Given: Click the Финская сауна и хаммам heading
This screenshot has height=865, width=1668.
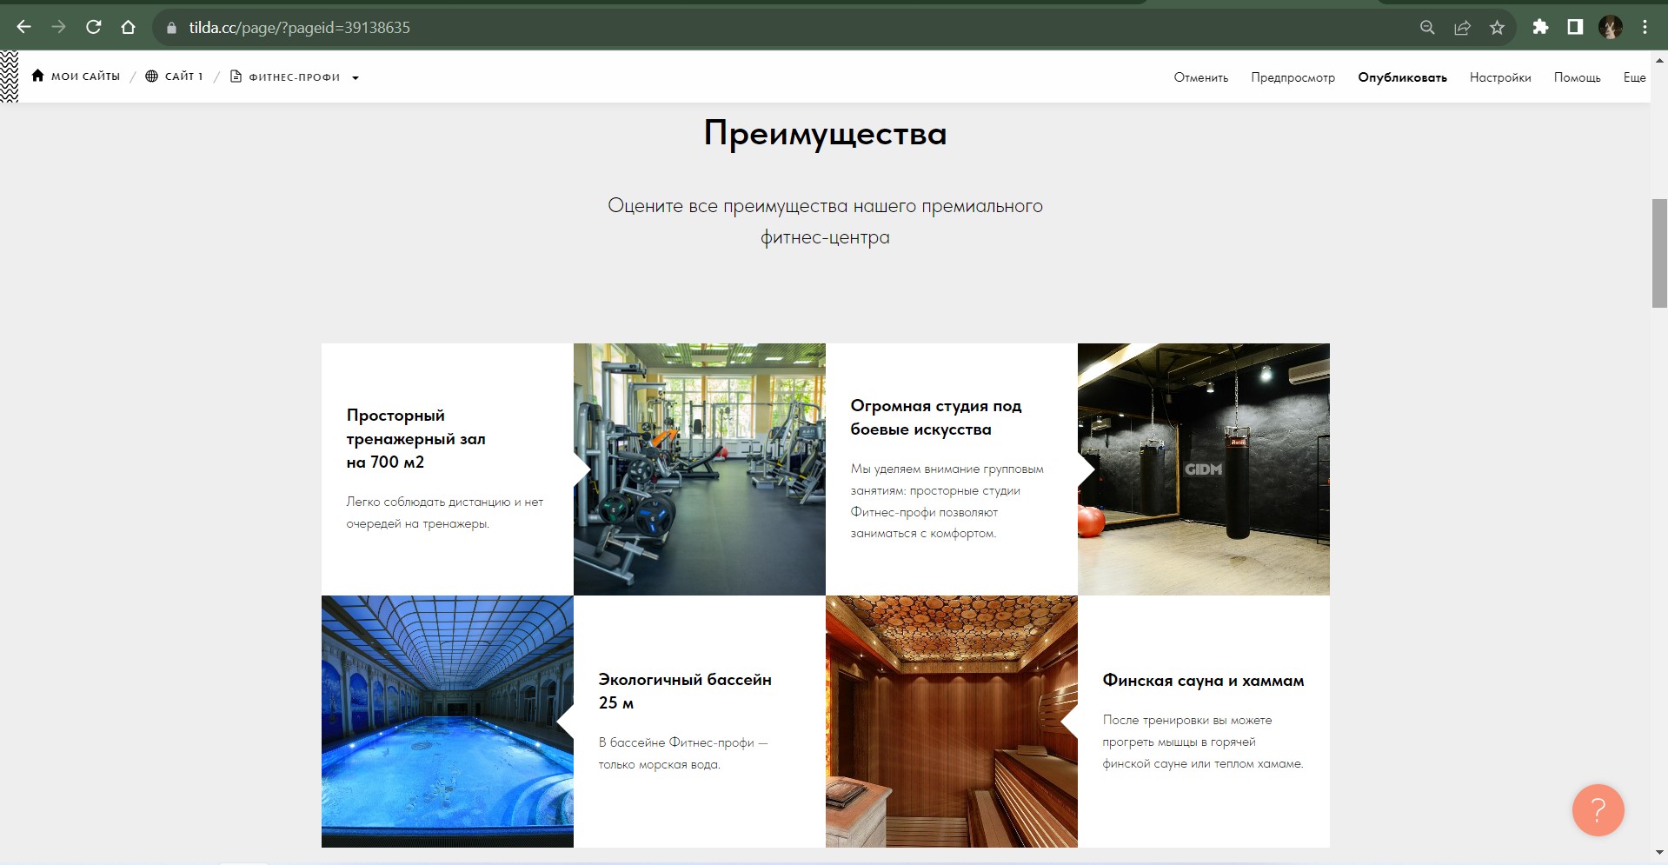Looking at the screenshot, I should point(1203,681).
